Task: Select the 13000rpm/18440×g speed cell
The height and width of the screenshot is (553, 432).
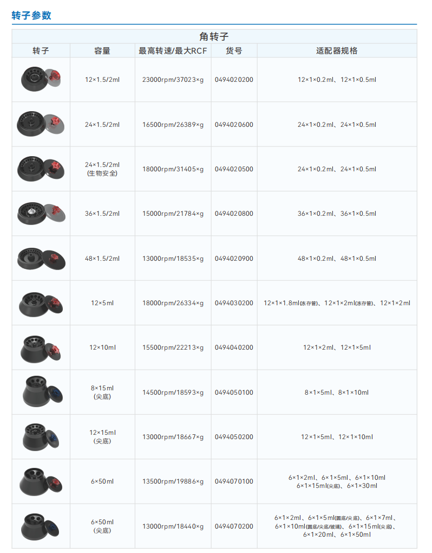Action: tap(173, 526)
